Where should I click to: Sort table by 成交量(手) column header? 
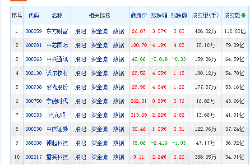(205, 16)
